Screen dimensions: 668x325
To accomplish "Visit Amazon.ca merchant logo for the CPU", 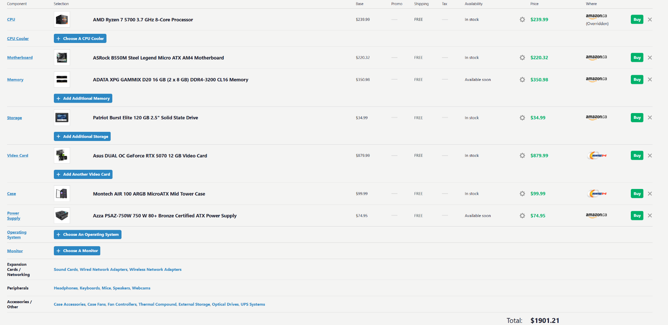I will [x=596, y=16].
